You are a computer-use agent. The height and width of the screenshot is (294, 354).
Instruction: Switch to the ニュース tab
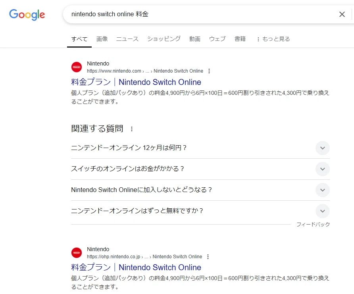(x=127, y=39)
